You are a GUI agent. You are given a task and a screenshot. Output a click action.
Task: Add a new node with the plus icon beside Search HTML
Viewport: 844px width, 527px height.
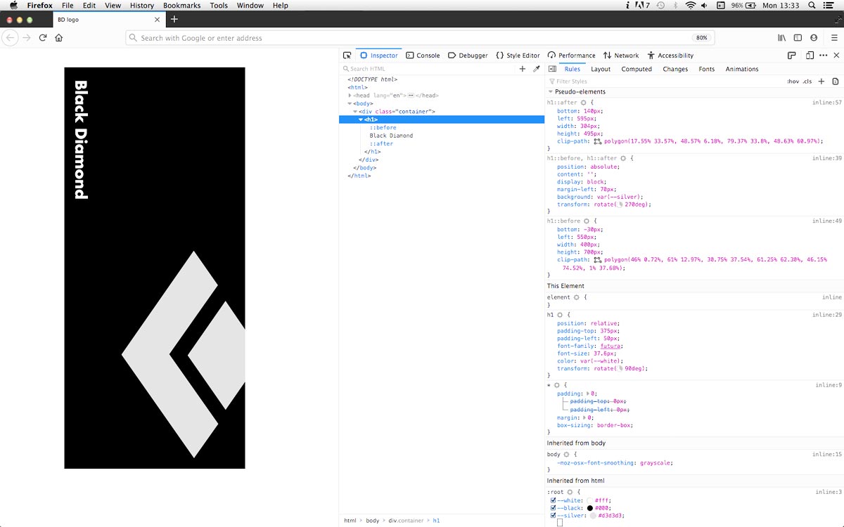click(x=522, y=69)
